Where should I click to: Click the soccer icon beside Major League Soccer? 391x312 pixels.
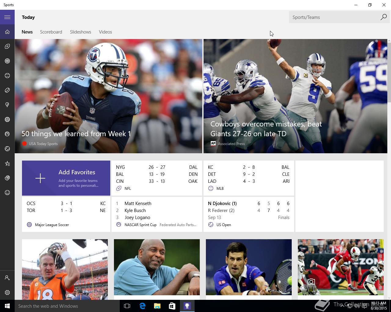(x=29, y=225)
